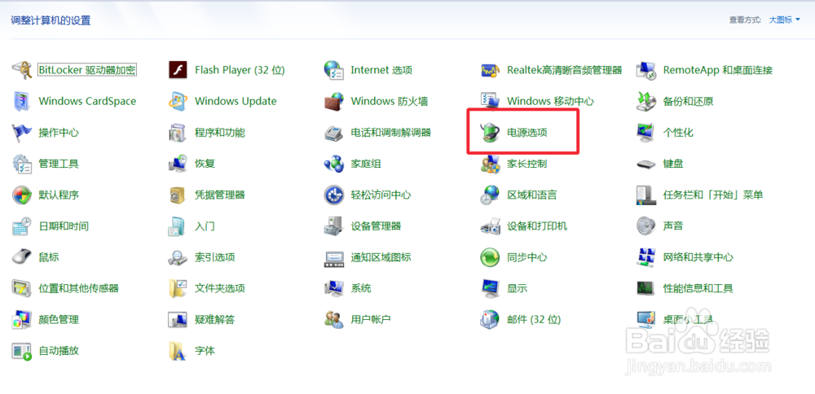
Task: Open the 自动播放 icon
Action: click(22, 350)
